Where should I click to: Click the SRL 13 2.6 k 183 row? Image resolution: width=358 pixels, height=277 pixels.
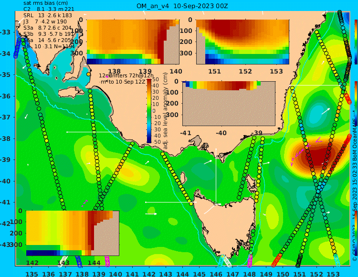pyautogui.click(x=47, y=15)
